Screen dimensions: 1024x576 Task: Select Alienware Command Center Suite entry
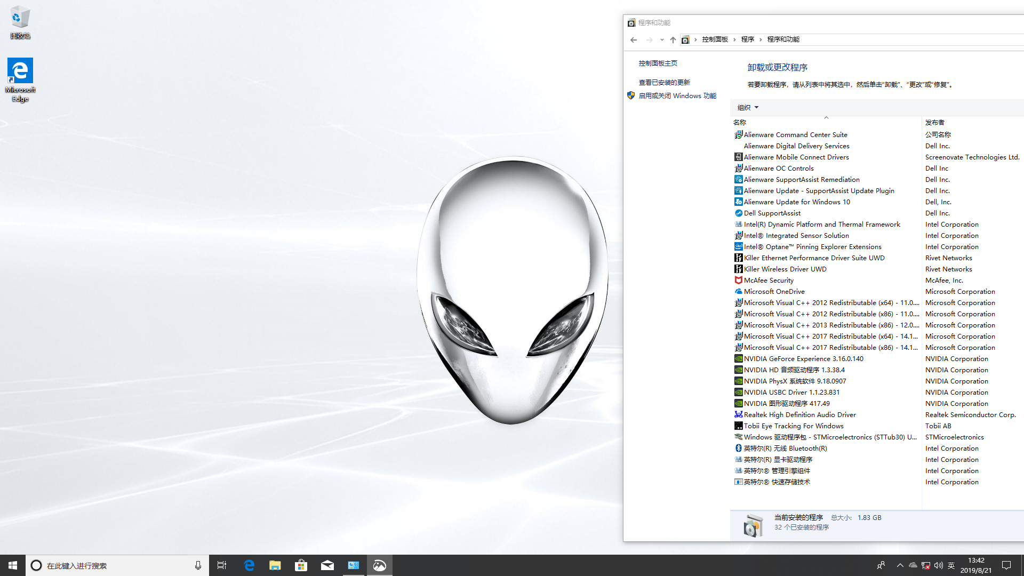click(x=795, y=134)
